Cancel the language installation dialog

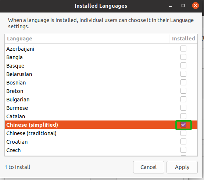coord(148,167)
